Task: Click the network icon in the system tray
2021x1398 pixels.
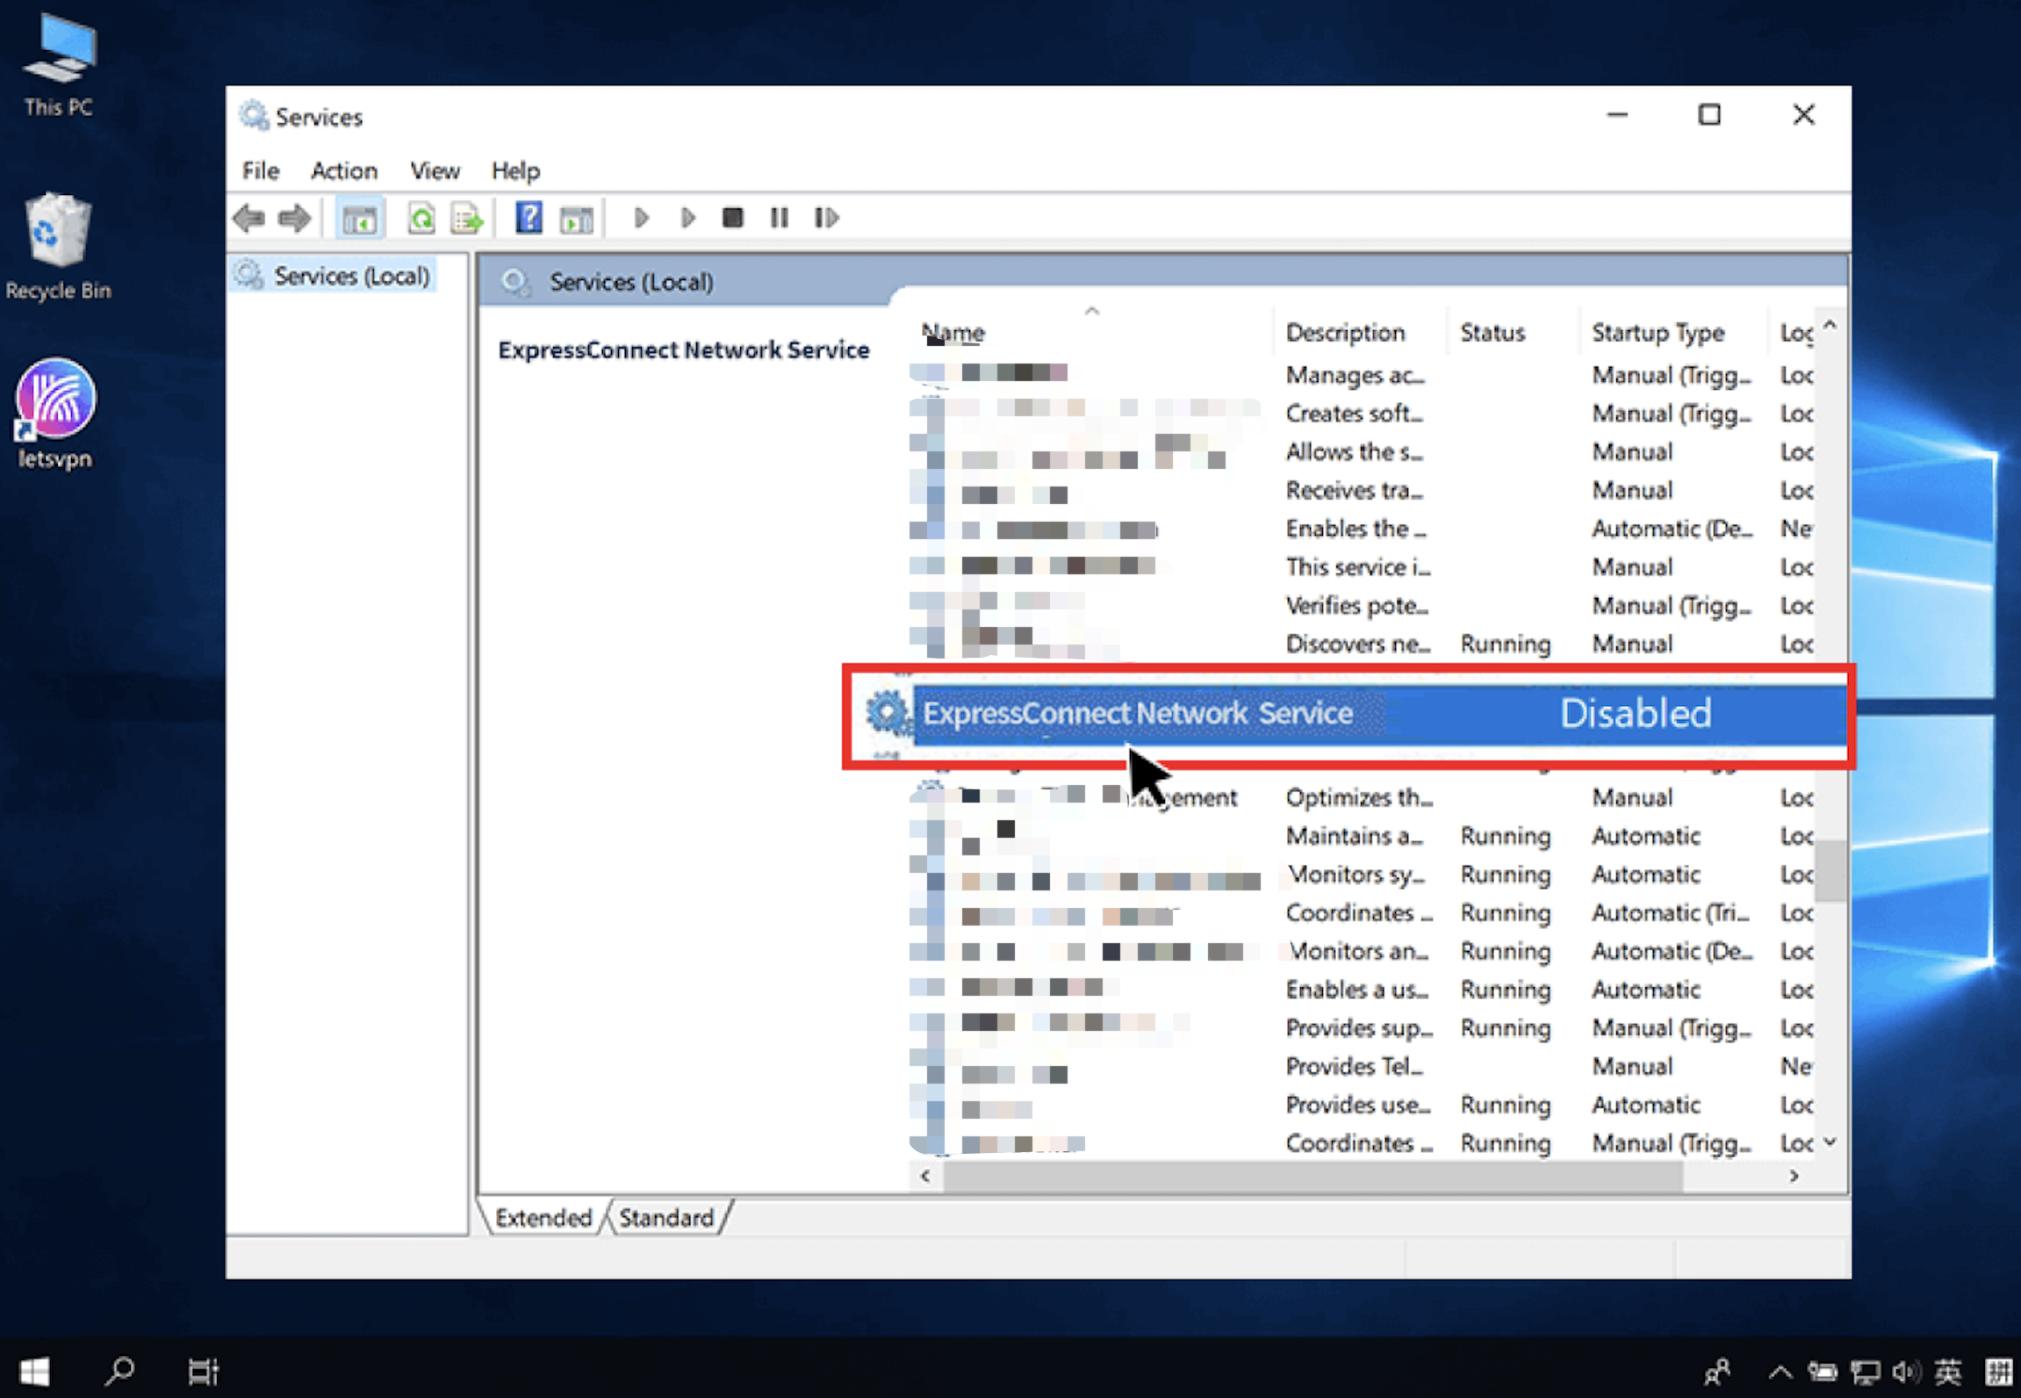Action: [1865, 1372]
